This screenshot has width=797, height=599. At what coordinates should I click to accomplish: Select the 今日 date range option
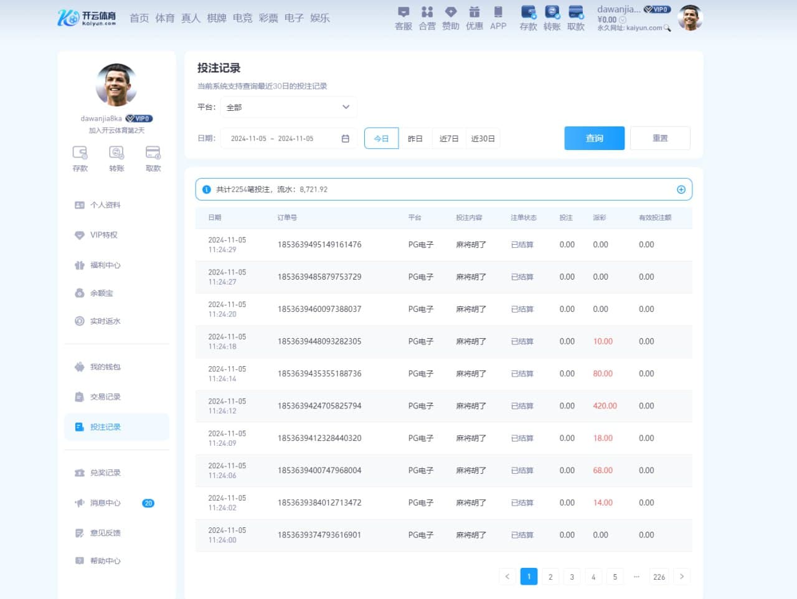(381, 139)
